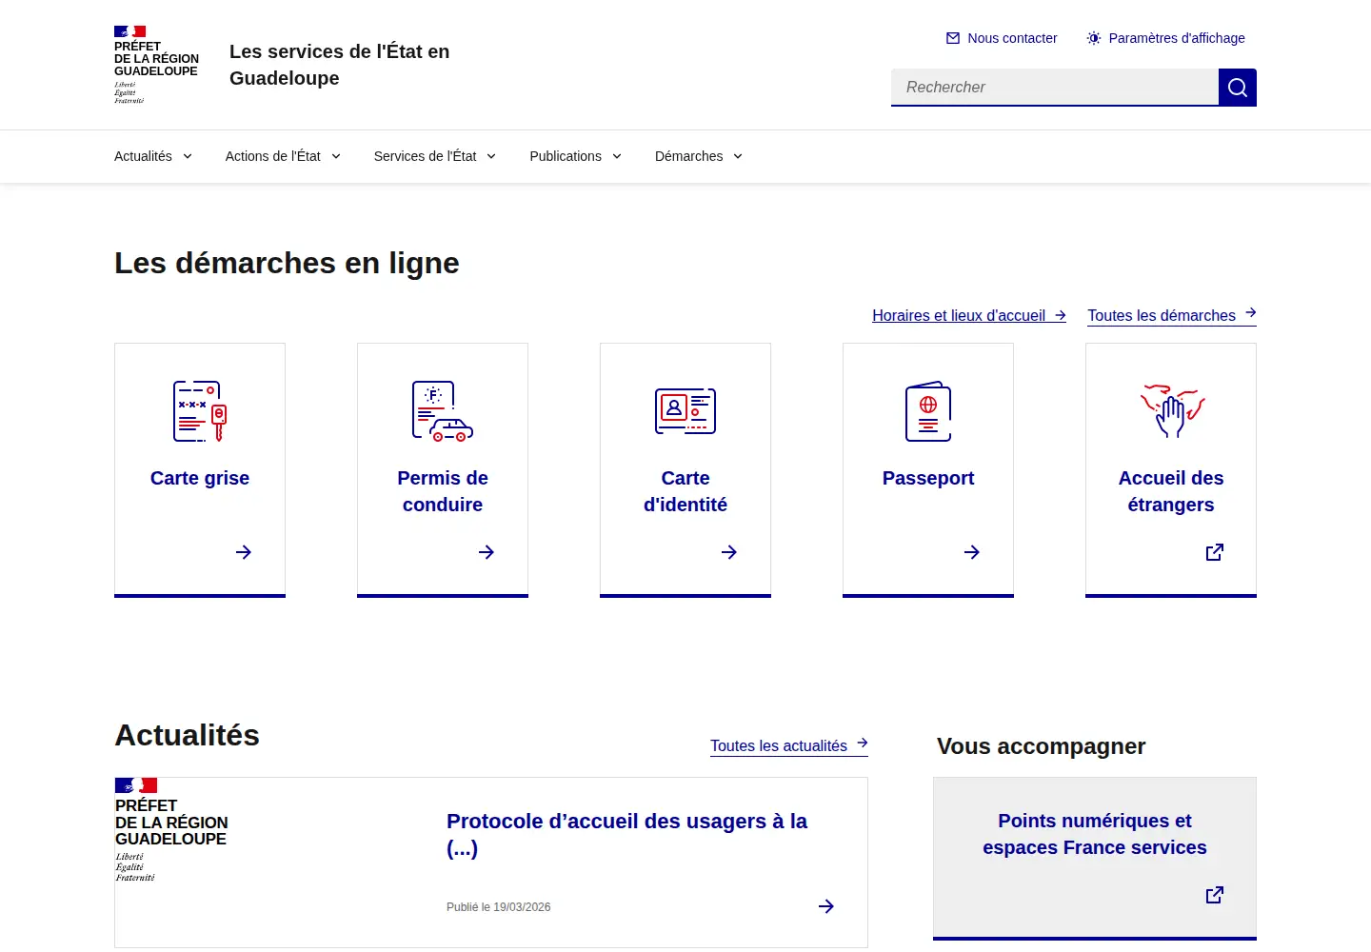Click the Accueil des étrangers hands pictogram
Screen dimensions: 1371x952
tap(1172, 410)
